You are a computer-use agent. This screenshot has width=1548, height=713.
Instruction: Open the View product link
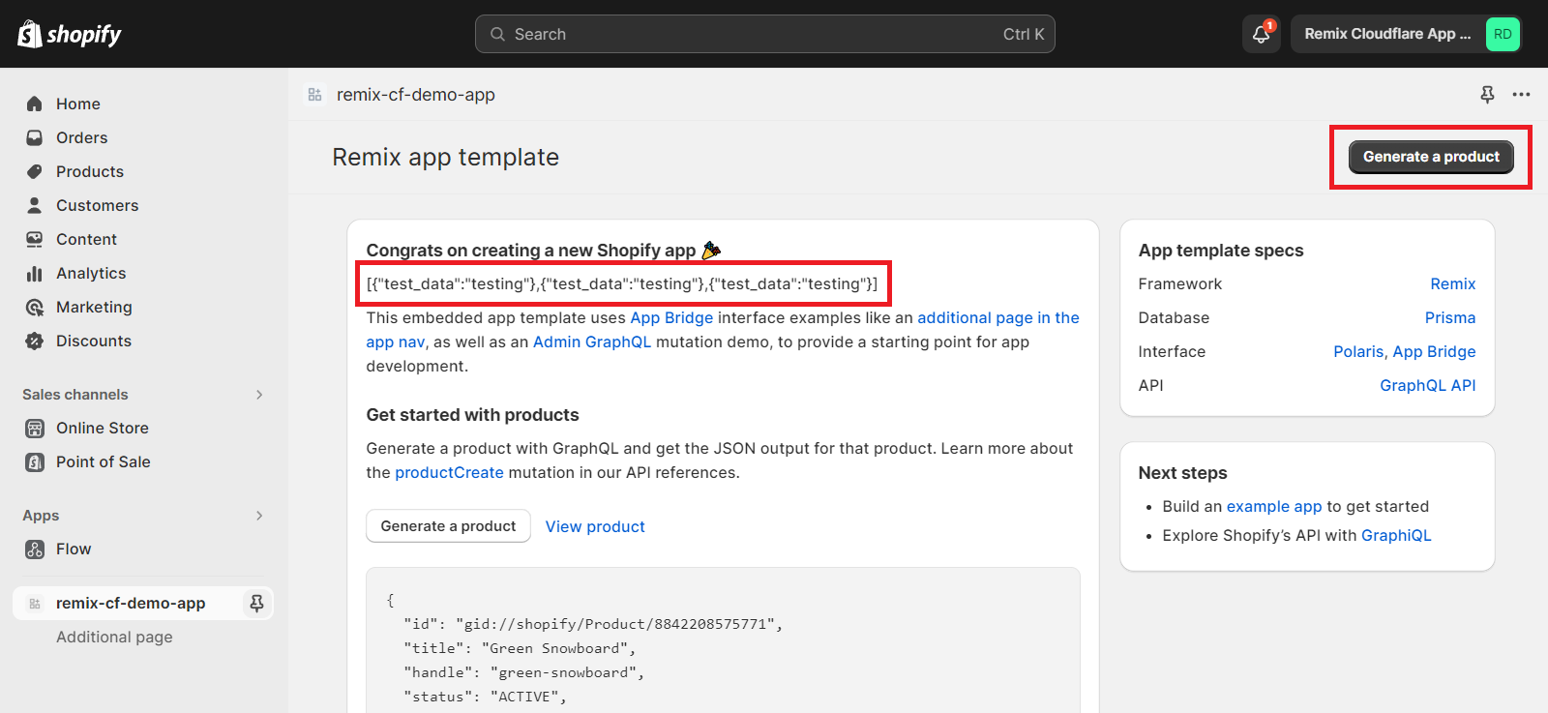(x=595, y=526)
